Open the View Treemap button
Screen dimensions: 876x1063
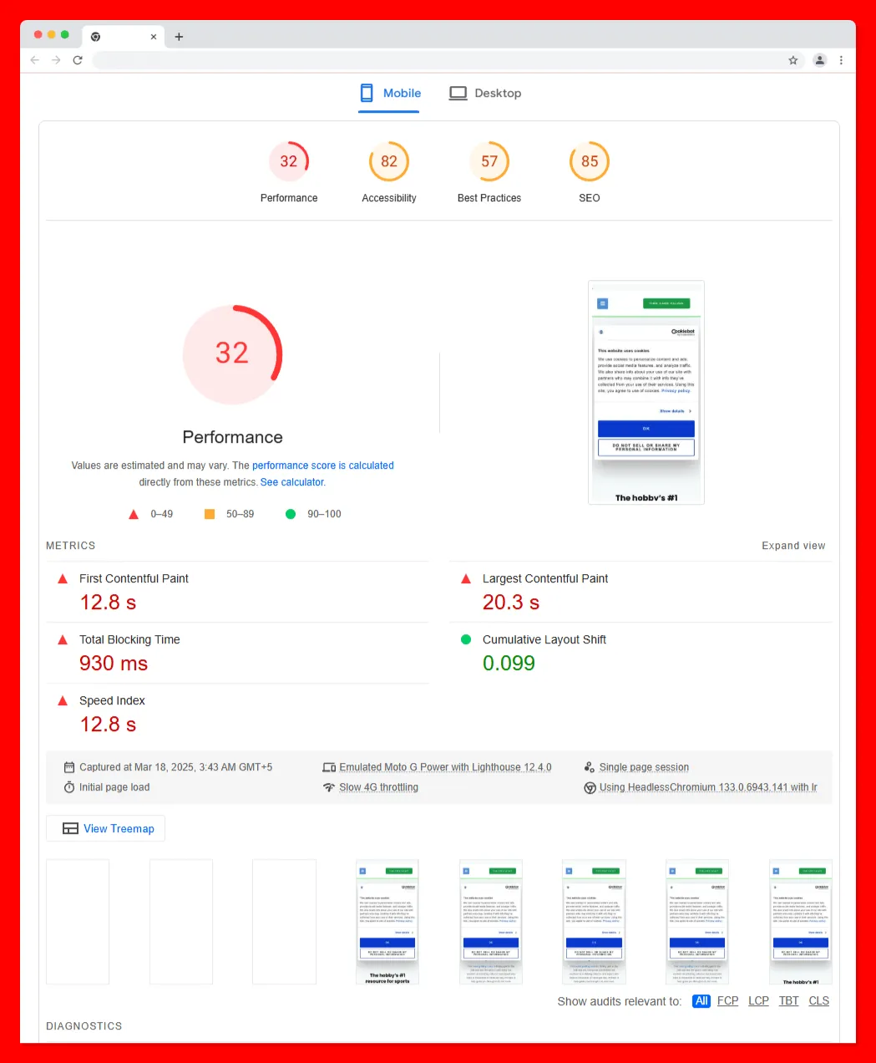pos(106,828)
